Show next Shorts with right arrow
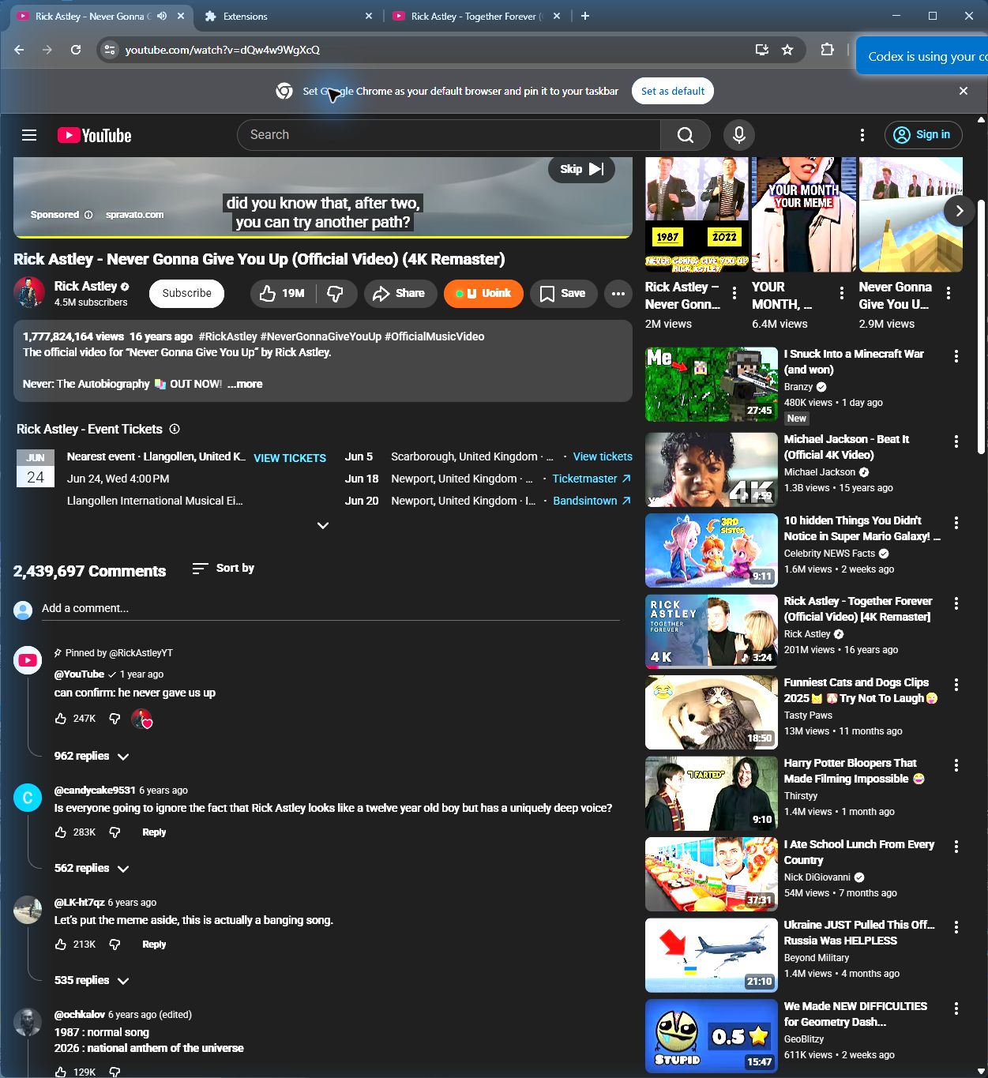This screenshot has height=1078, width=988. click(959, 211)
